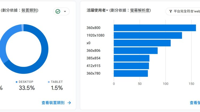Open the 查看裝置類別 report link

coord(53,103)
